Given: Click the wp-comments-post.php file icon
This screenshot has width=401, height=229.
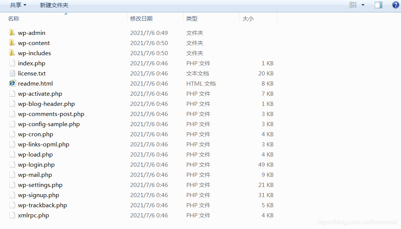Looking at the screenshot, I should (x=12, y=114).
